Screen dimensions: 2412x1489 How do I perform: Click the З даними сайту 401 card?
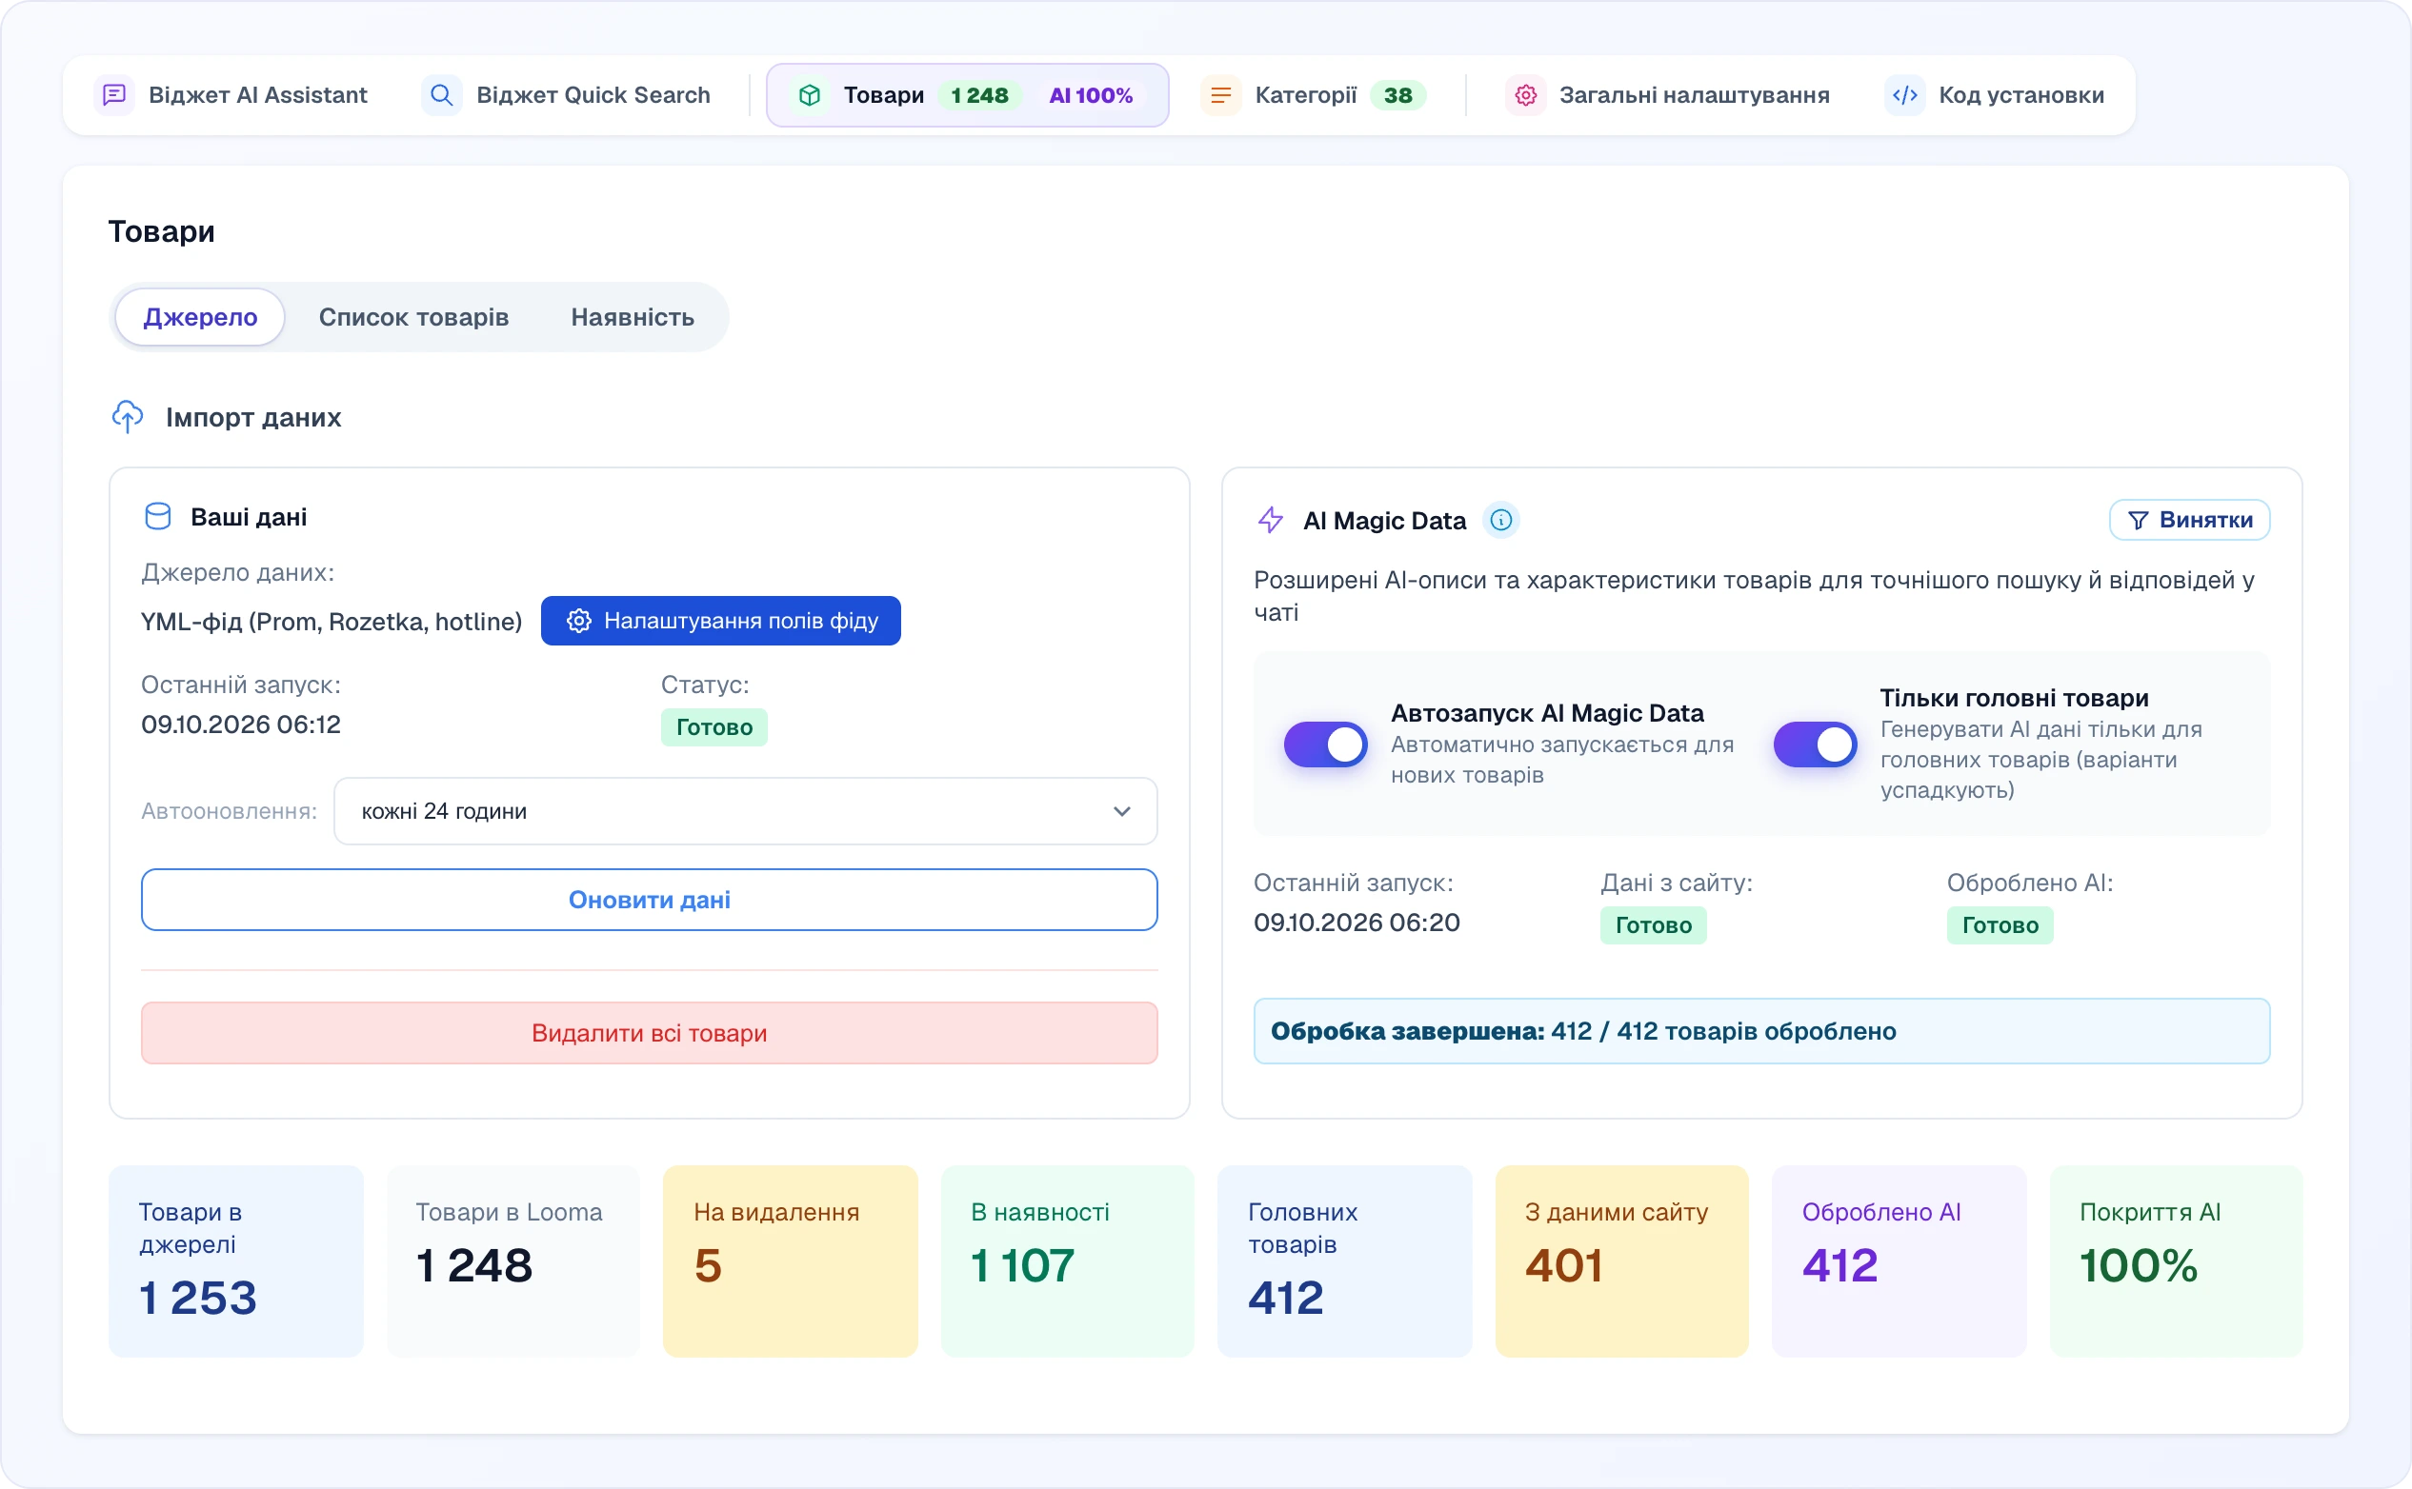[1621, 1261]
